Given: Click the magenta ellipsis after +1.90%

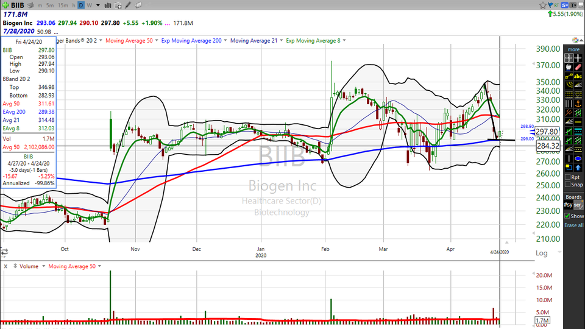Looking at the screenshot, I should pyautogui.click(x=167, y=23).
